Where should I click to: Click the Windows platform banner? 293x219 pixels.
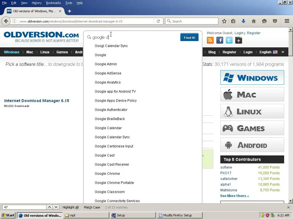[x=252, y=78]
